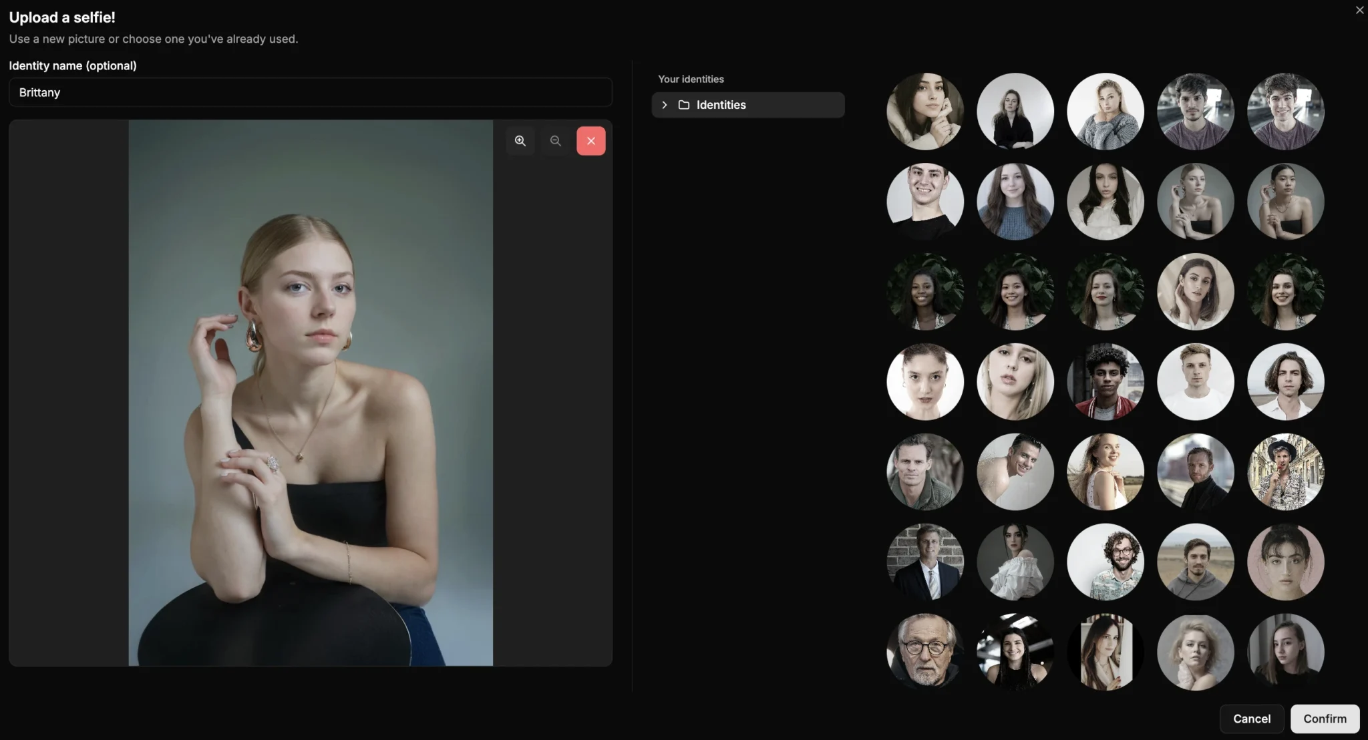Select the Identities folder row
Screen dimensions: 1368x740
(x=748, y=105)
